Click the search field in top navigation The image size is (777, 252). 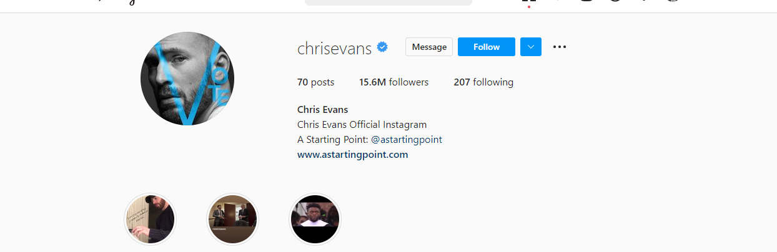[388, 2]
